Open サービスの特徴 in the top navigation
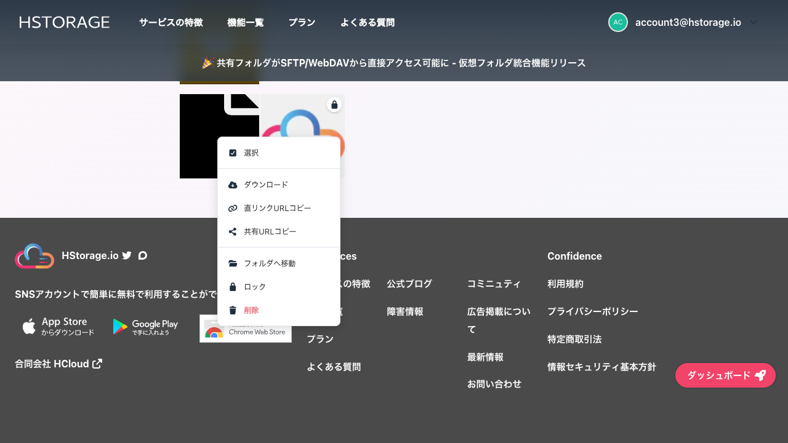 171,22
